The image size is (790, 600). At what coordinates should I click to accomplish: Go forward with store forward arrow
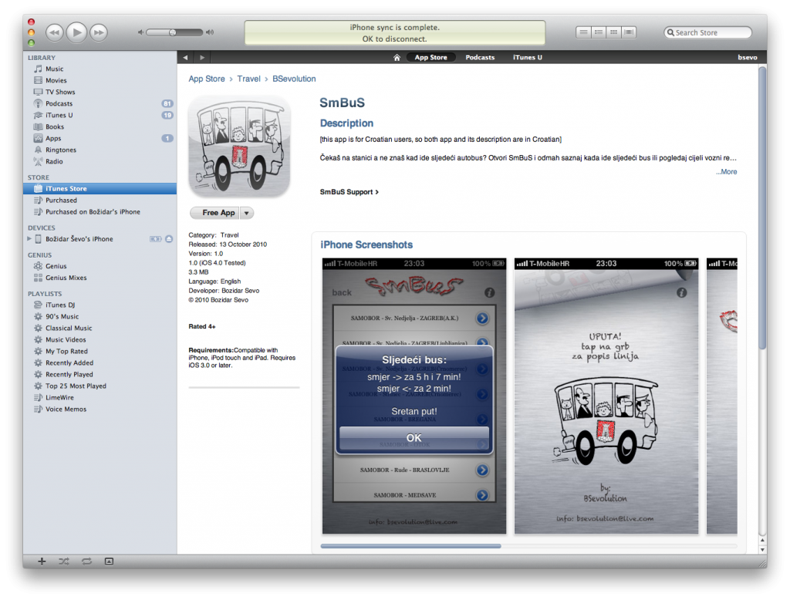click(x=202, y=57)
